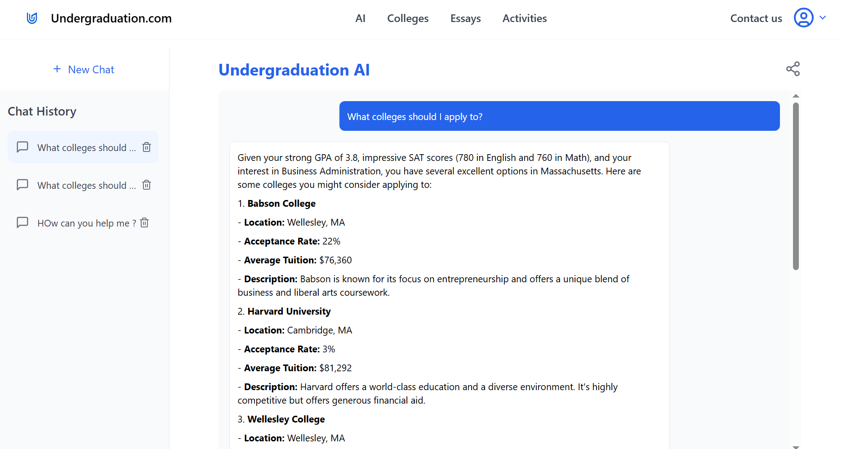
Task: Click the Undergraduation.com logo icon
Action: coord(31,18)
